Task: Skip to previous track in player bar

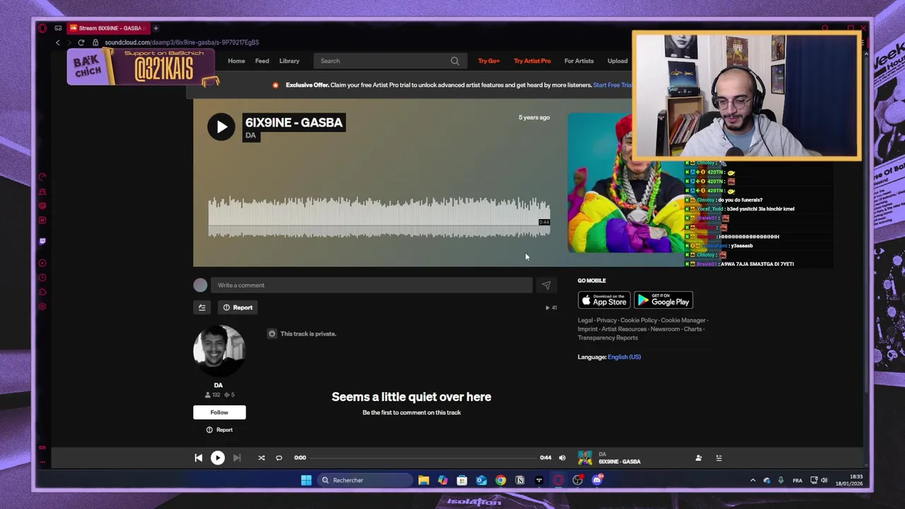Action: click(x=198, y=458)
